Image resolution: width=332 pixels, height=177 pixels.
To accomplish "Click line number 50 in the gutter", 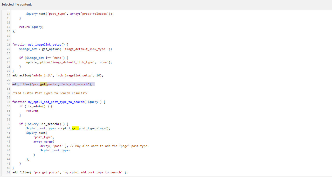I will (x=9, y=172).
